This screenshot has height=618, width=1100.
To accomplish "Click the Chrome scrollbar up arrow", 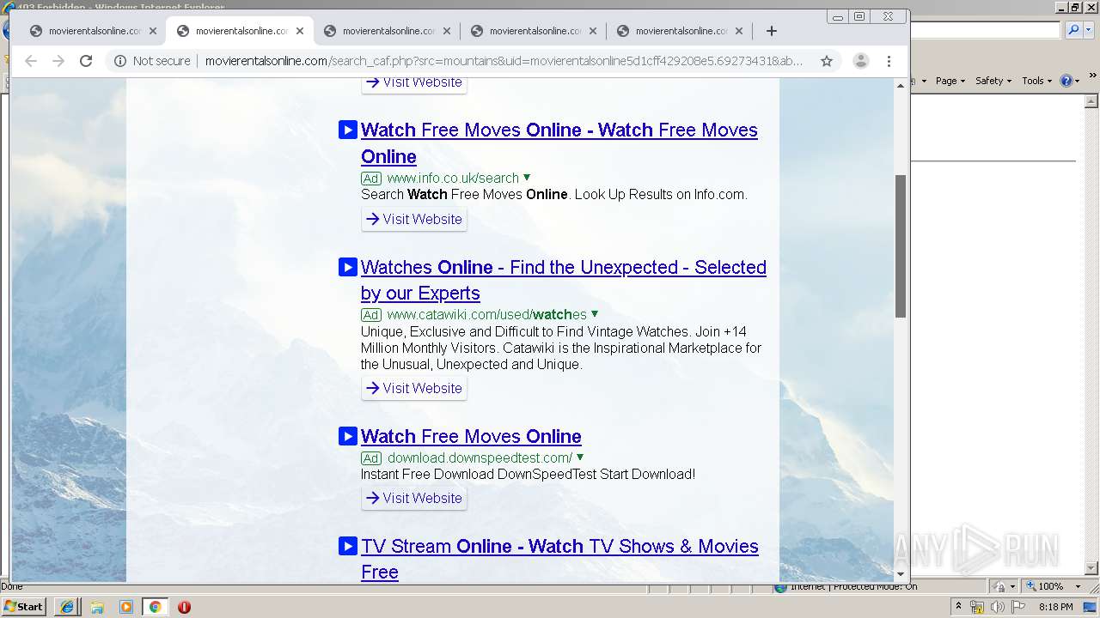I will click(901, 85).
